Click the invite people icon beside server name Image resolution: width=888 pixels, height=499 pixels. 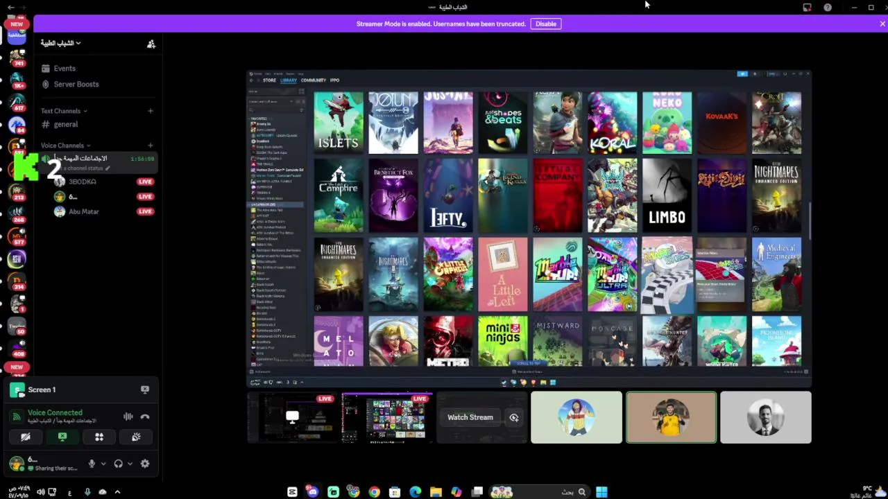[x=151, y=44]
